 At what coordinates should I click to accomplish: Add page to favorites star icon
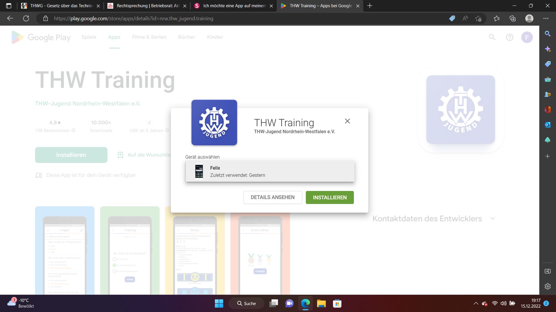(478, 18)
